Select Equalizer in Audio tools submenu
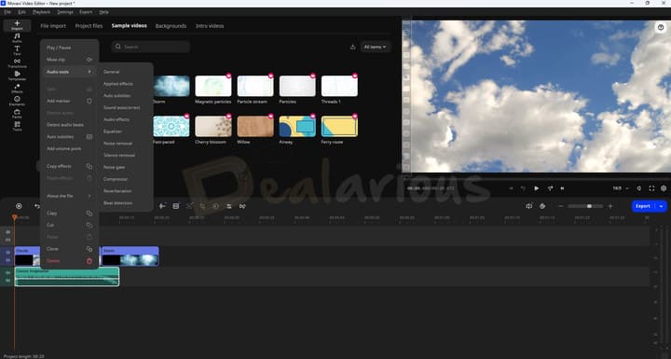The height and width of the screenshot is (359, 671). [x=126, y=131]
